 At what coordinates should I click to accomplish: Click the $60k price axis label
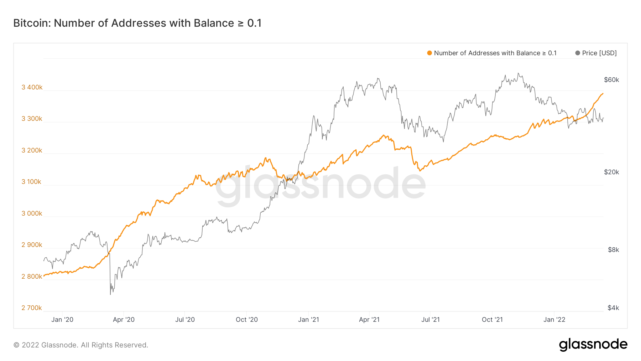click(611, 80)
